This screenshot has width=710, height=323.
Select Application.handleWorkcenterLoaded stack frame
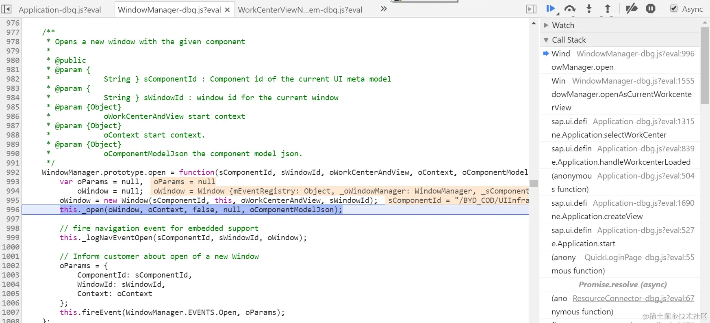coord(620,155)
